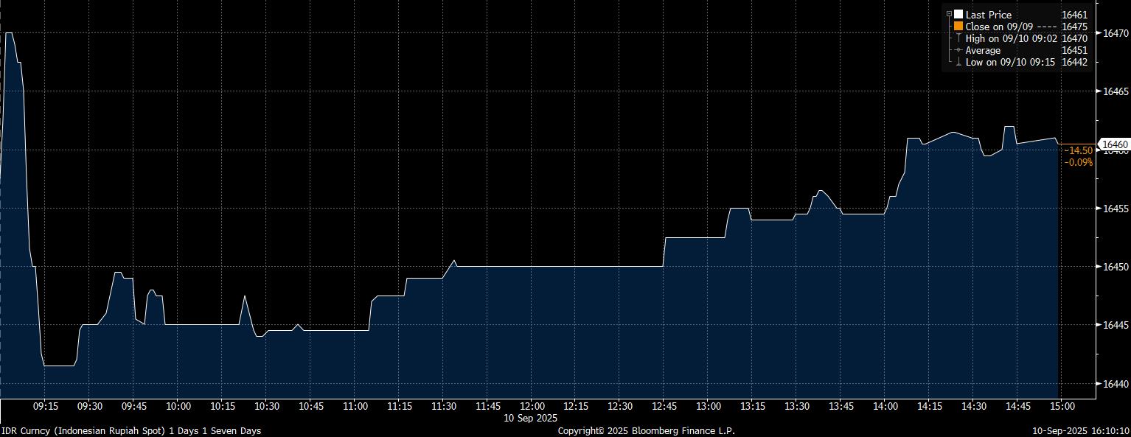Click the 16460 current price tag

point(1113,144)
